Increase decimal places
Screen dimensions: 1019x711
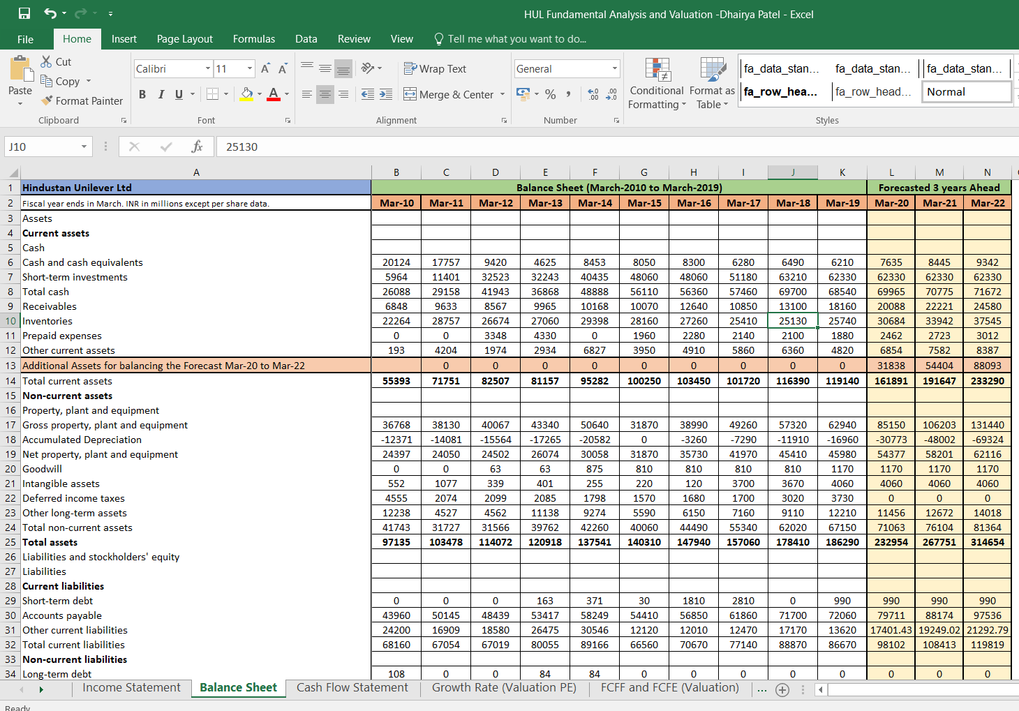pyautogui.click(x=593, y=94)
